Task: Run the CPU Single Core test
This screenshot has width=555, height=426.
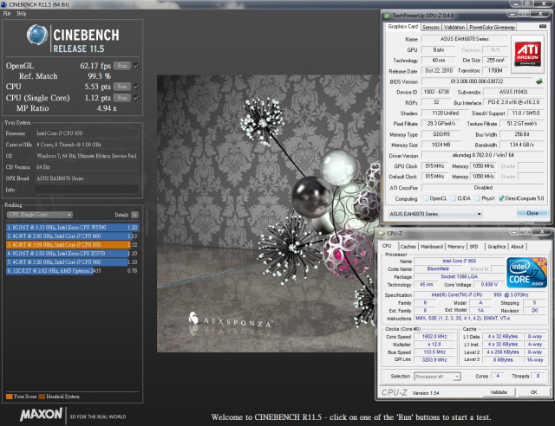Action: click(122, 98)
